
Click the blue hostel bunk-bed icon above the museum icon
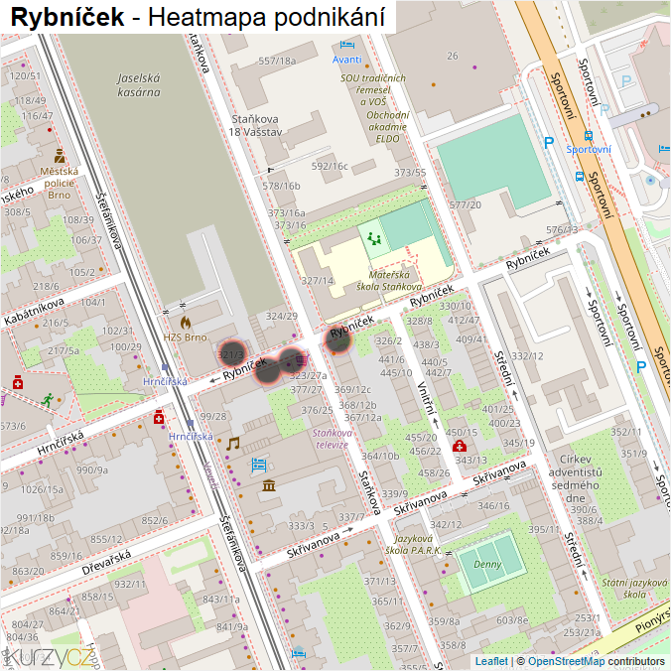tap(259, 465)
